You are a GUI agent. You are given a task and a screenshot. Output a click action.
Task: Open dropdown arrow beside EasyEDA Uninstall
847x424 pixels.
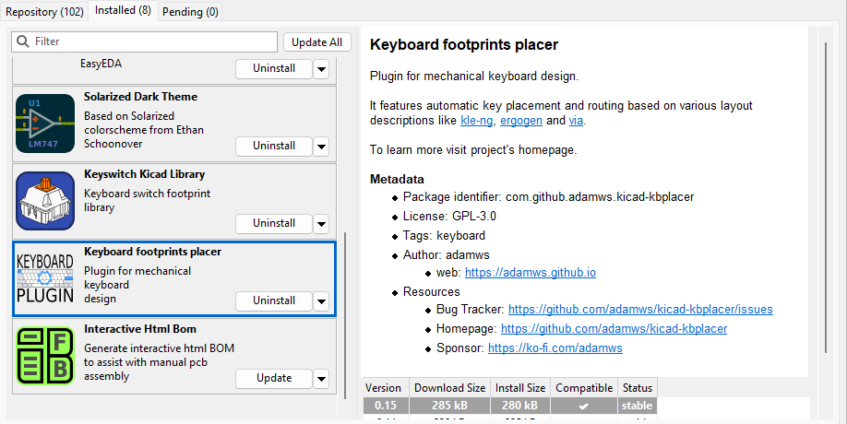[321, 68]
